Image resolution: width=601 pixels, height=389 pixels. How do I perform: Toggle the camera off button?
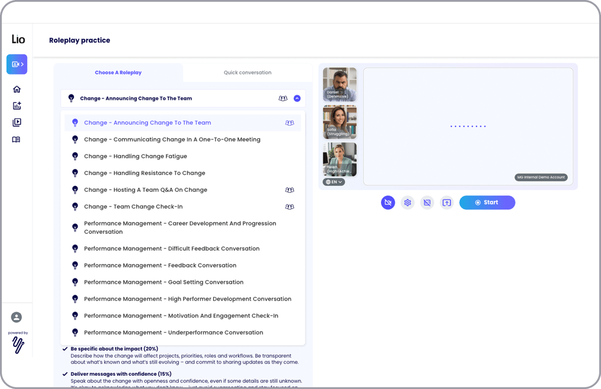388,203
